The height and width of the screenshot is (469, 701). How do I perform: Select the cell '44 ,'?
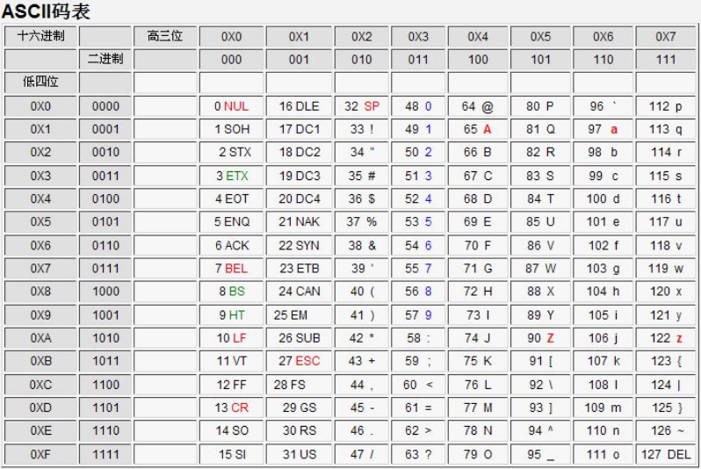click(361, 384)
